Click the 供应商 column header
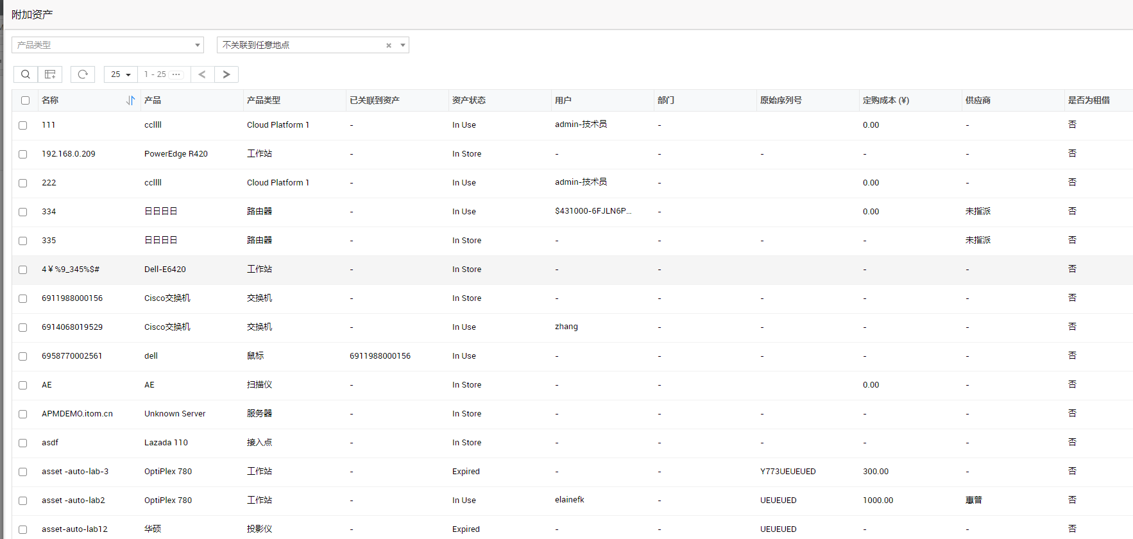The height and width of the screenshot is (539, 1133). [978, 101]
